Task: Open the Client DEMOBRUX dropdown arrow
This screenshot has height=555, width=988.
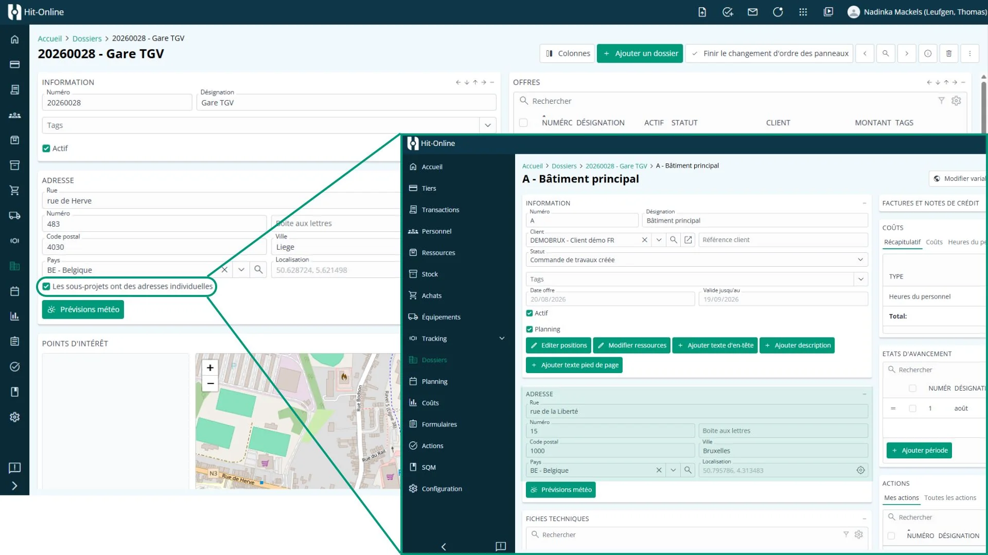Action: [x=659, y=240]
